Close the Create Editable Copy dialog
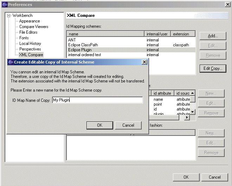Viewport: 232px width, 186px height. pyautogui.click(x=144, y=62)
